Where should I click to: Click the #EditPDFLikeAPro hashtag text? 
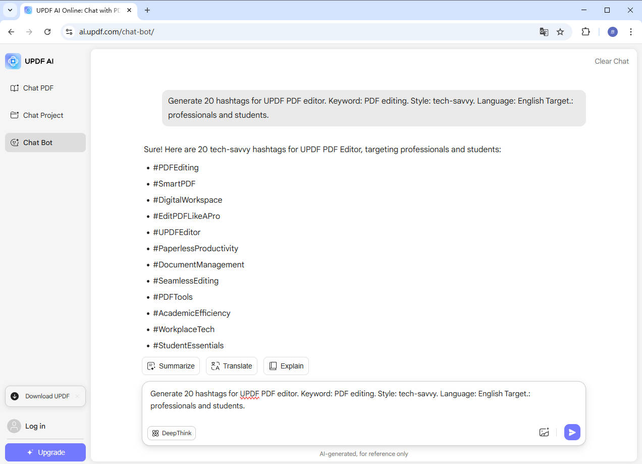point(187,216)
